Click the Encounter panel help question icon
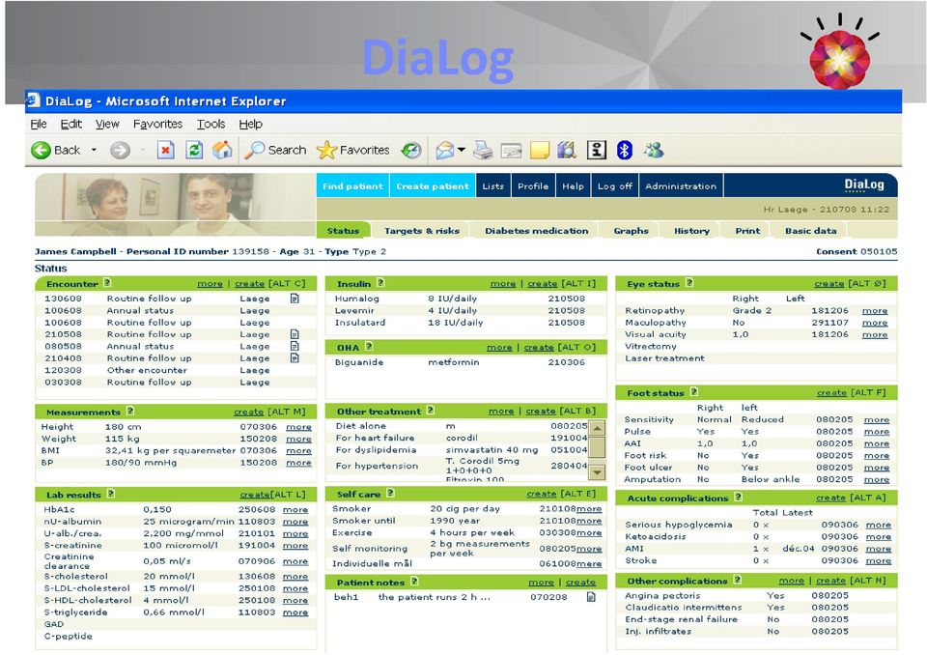 click(107, 283)
